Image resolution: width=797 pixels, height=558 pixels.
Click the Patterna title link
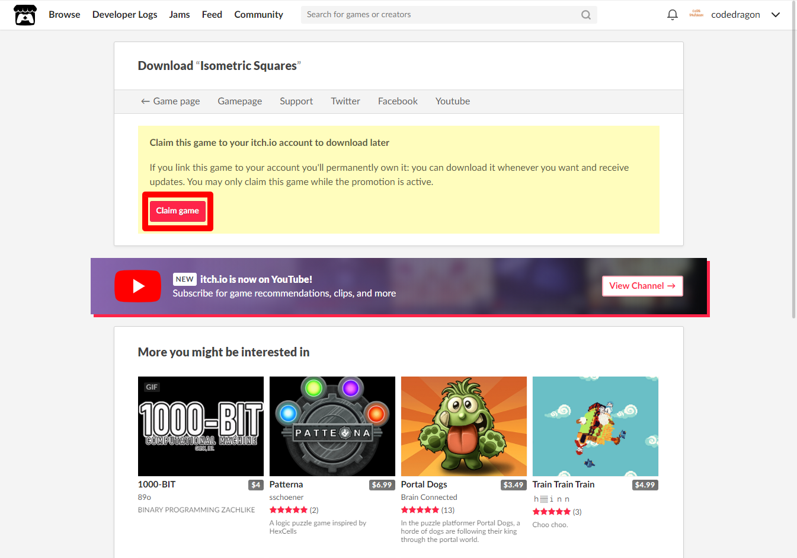tap(286, 484)
